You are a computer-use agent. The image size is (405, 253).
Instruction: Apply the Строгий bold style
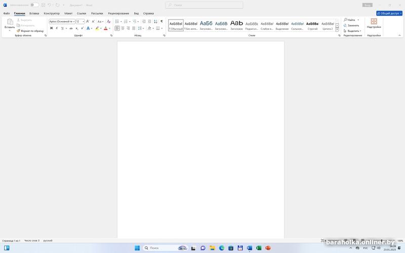(x=312, y=25)
